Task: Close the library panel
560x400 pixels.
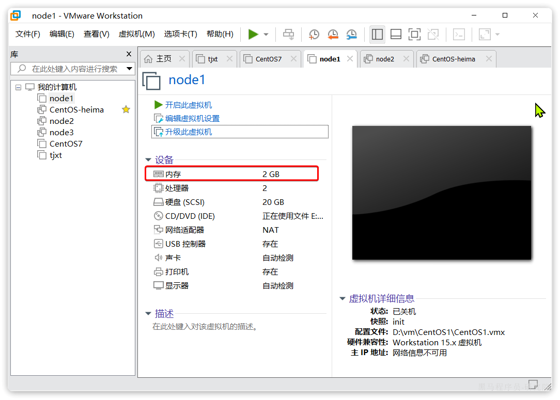Action: point(129,54)
